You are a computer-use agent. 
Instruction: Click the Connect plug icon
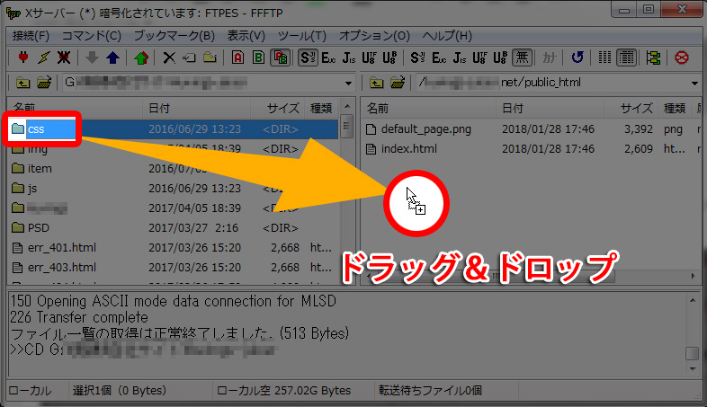pos(23,58)
